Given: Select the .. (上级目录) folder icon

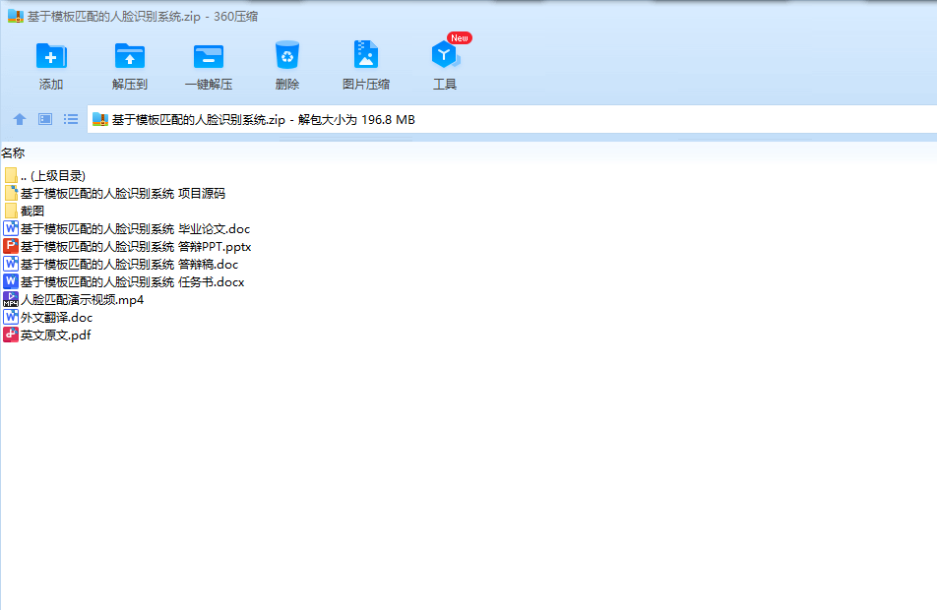Looking at the screenshot, I should [x=11, y=176].
